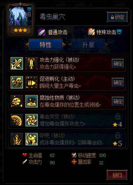Choose the 促进孵化 skulls skill icon
The height and width of the screenshot is (185, 133).
[17, 82]
